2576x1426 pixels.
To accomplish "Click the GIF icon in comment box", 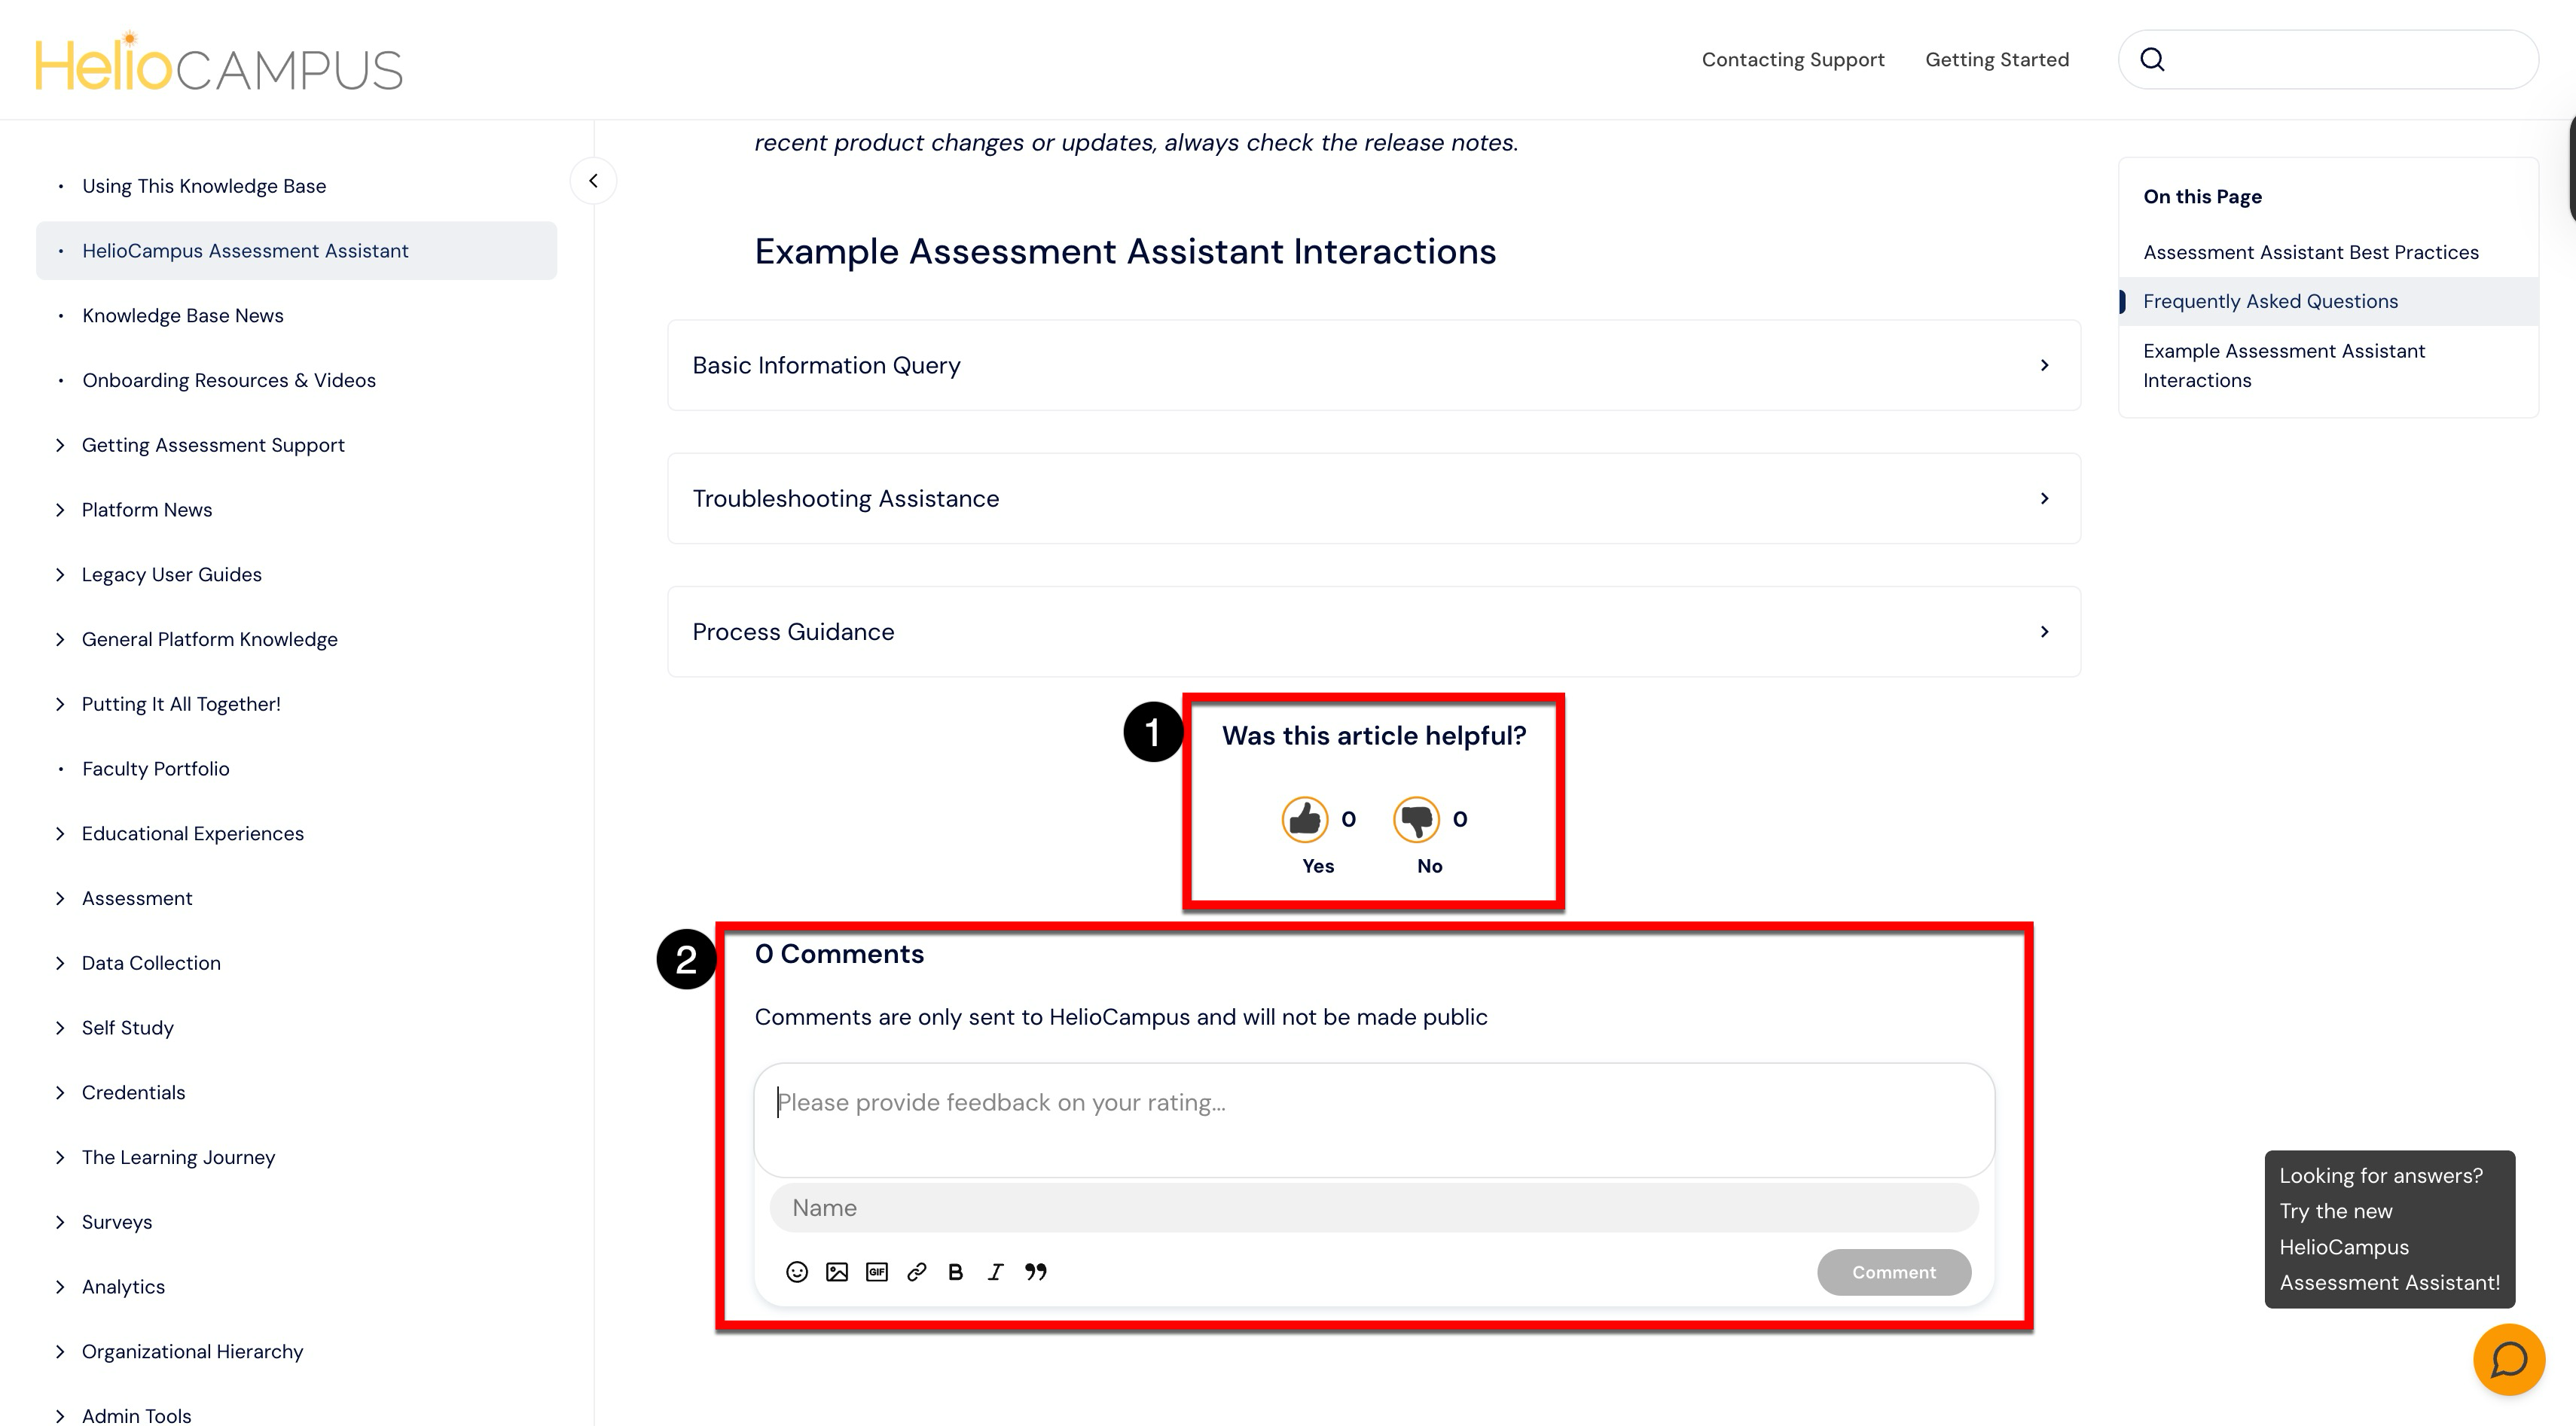I will pyautogui.click(x=876, y=1271).
